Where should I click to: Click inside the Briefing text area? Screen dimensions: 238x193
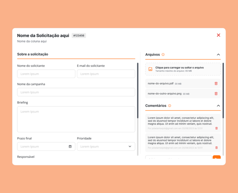click(76, 119)
